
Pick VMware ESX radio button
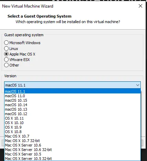[x=6, y=60]
